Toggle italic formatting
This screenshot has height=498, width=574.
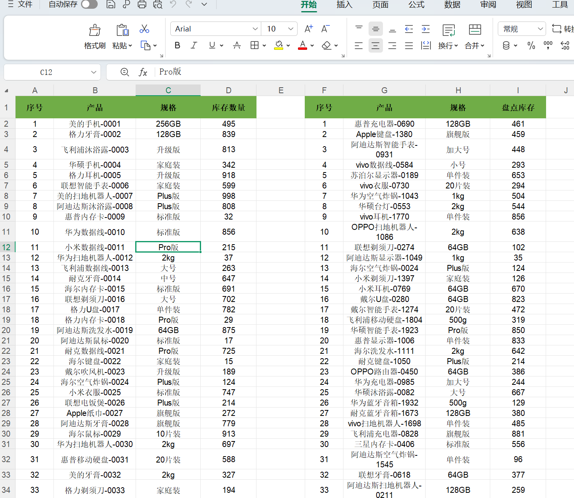(x=194, y=45)
